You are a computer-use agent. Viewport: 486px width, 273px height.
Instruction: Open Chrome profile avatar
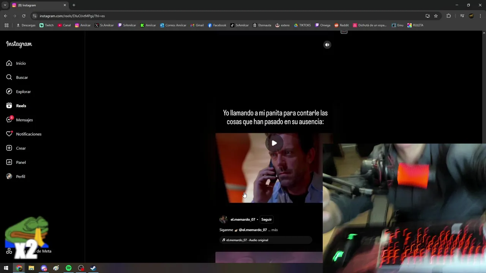click(x=471, y=16)
